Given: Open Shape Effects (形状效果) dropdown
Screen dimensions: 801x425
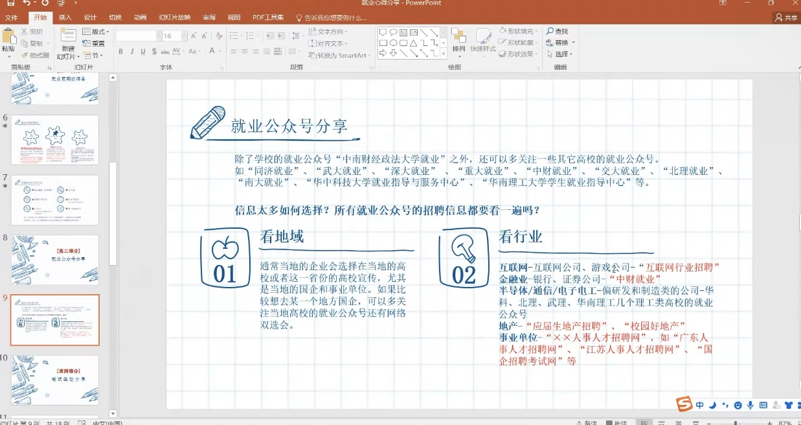Looking at the screenshot, I should (519, 54).
